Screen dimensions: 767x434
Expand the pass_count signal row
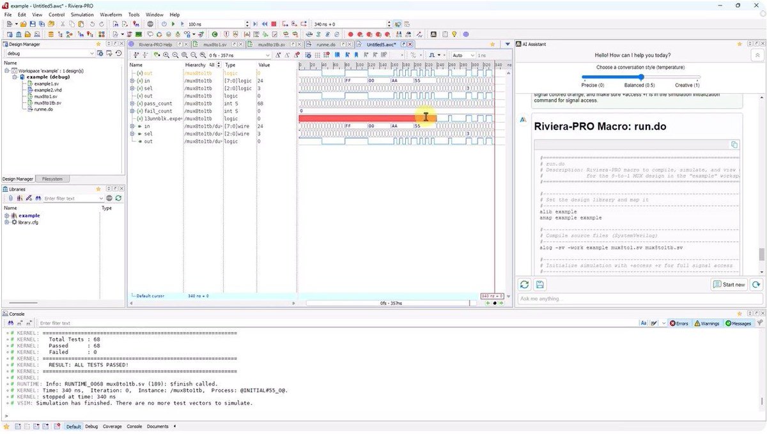(x=132, y=103)
